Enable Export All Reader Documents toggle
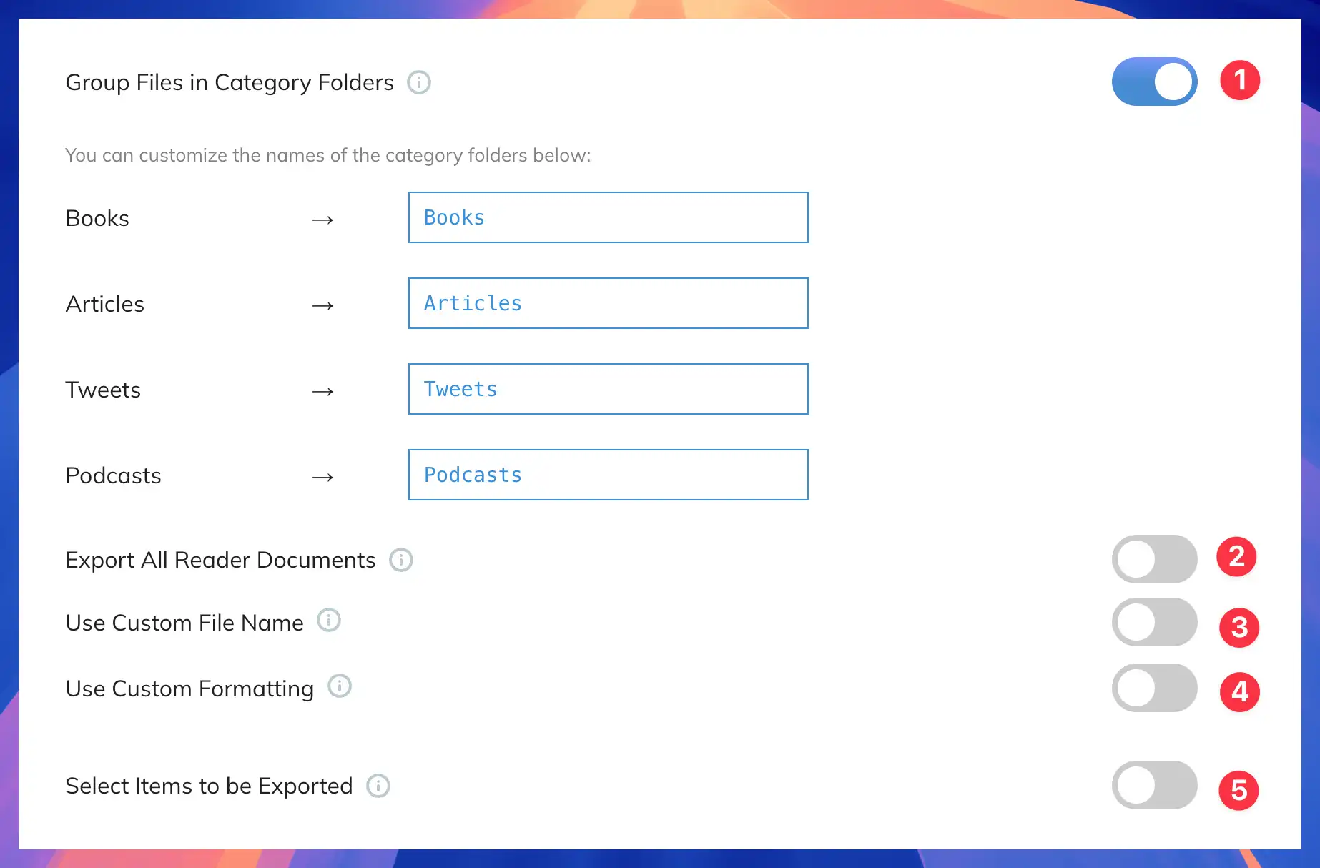1320x868 pixels. [x=1155, y=559]
